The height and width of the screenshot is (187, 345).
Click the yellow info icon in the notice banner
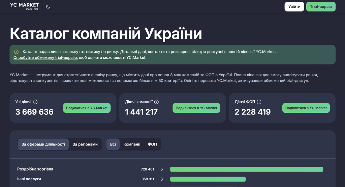16,52
